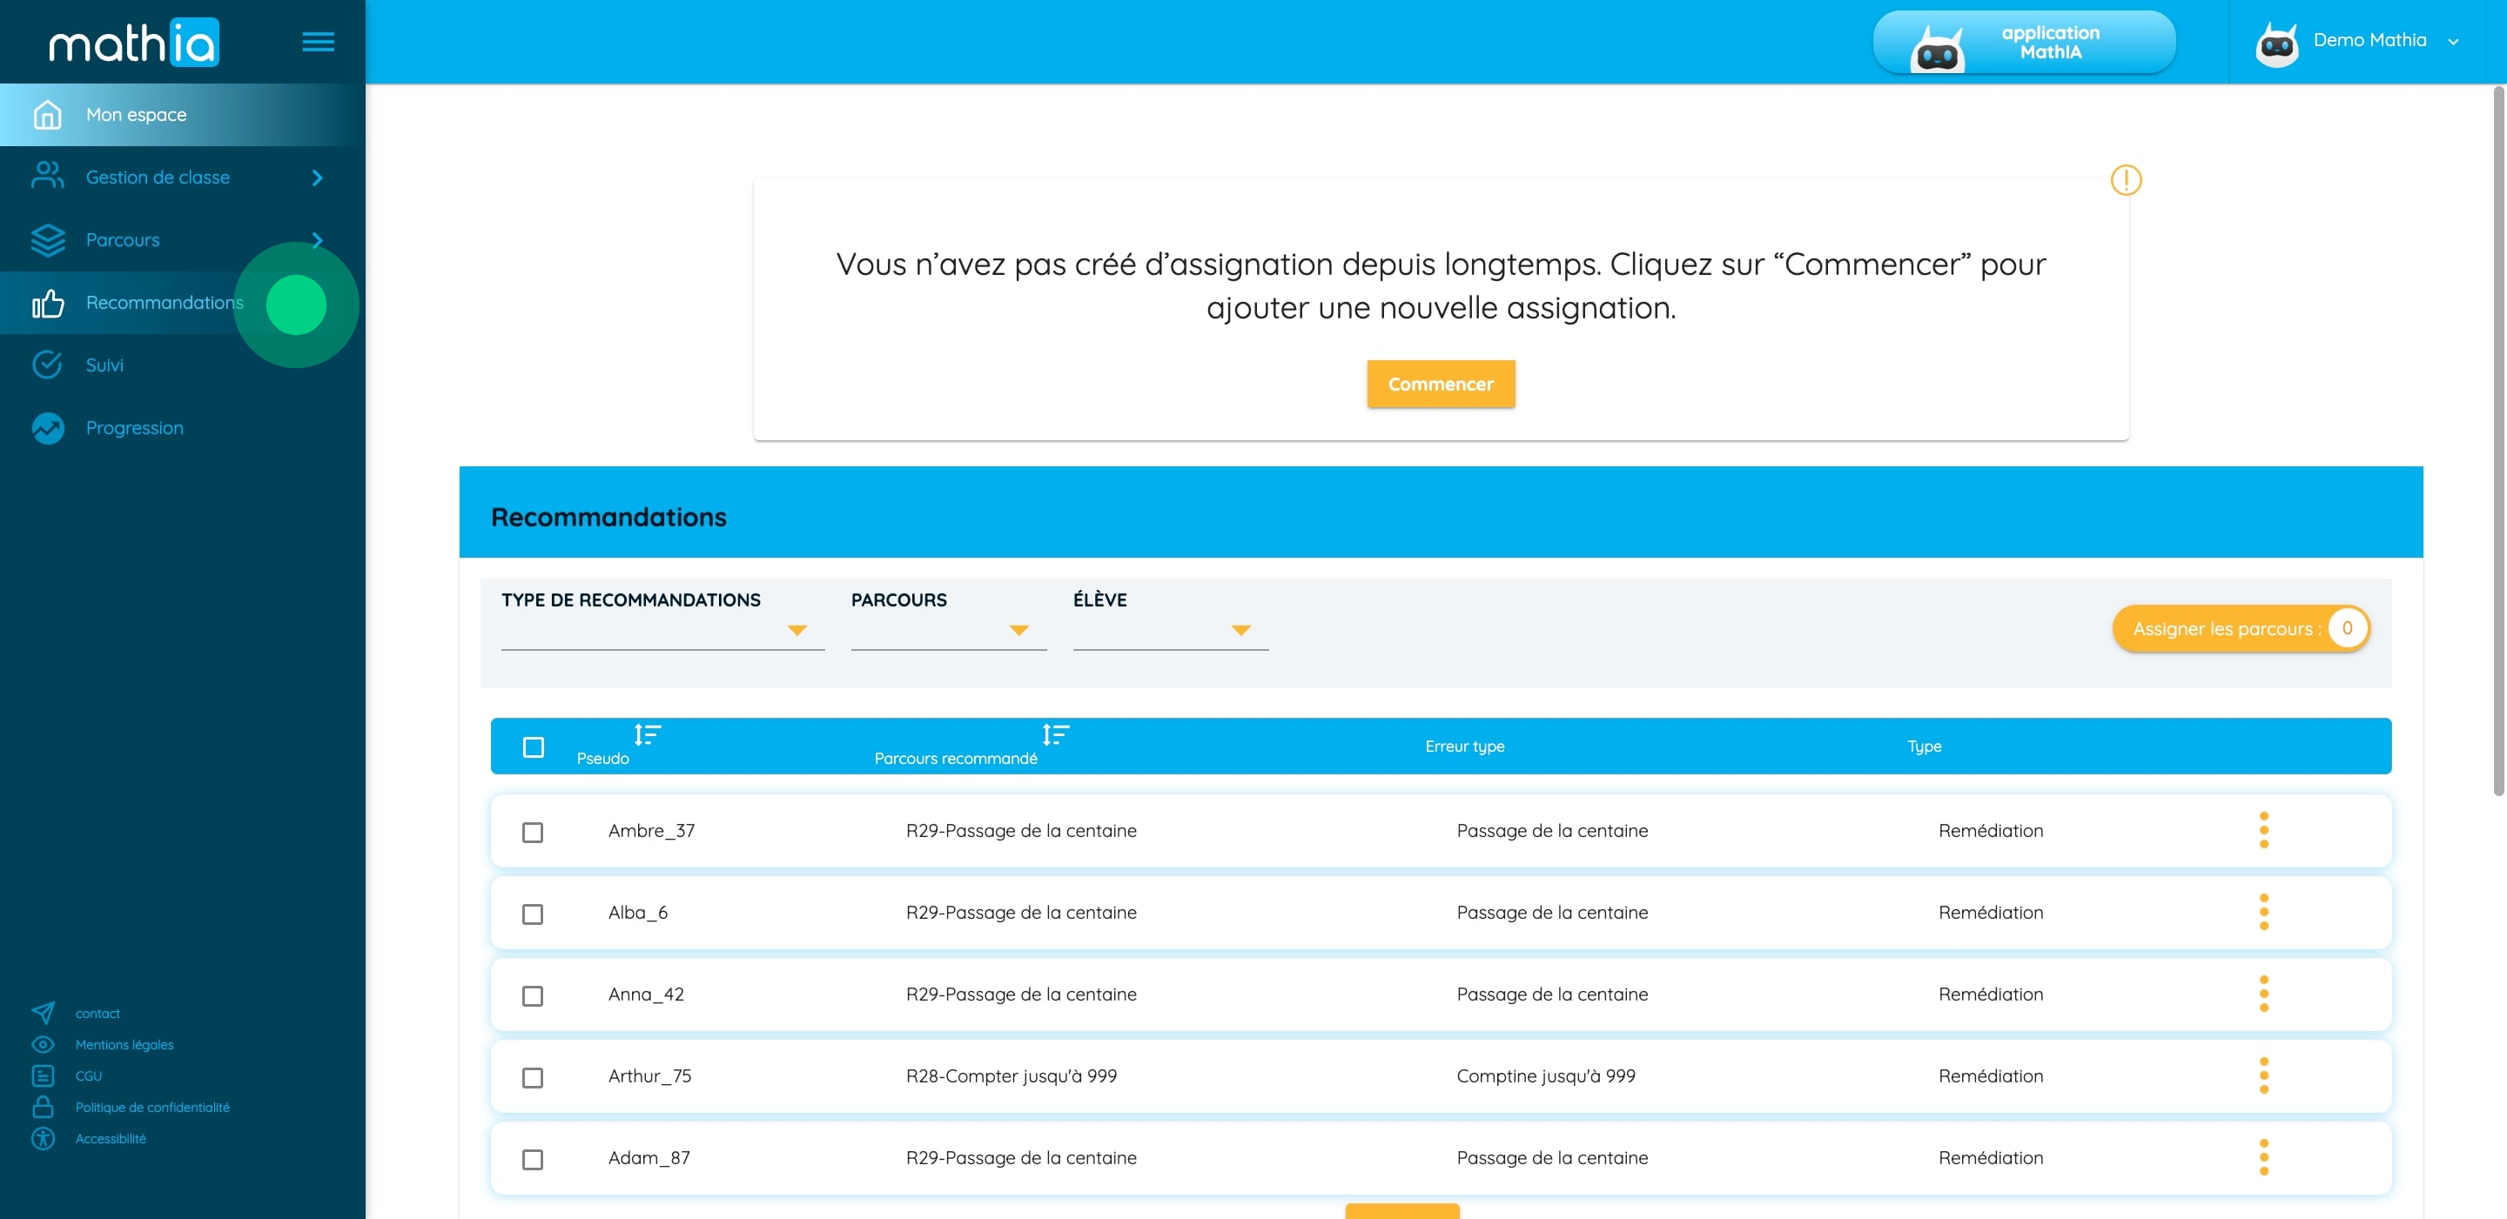Click the mathia logo
2507x1219 pixels.
click(x=134, y=43)
